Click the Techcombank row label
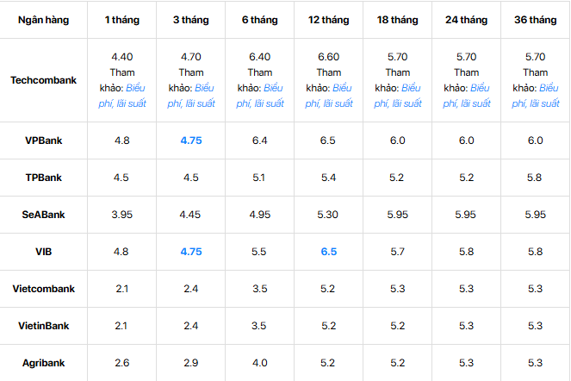The height and width of the screenshot is (381, 571). click(x=43, y=80)
